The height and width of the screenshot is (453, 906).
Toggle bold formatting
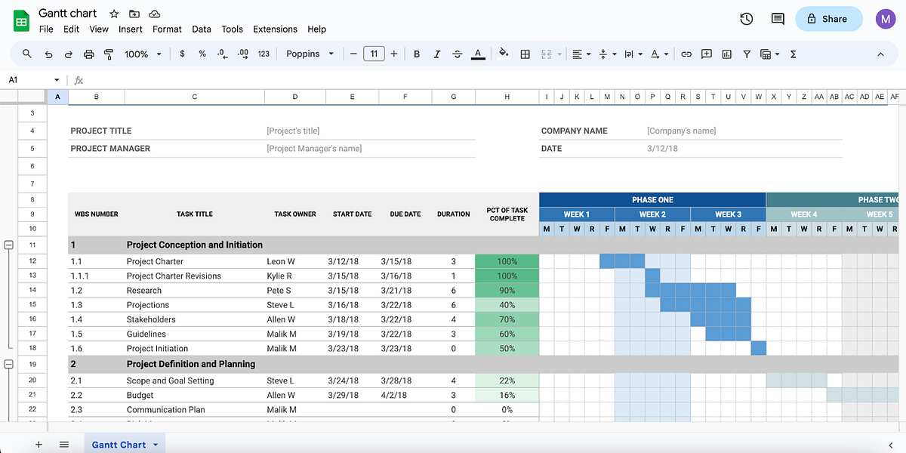tap(416, 54)
